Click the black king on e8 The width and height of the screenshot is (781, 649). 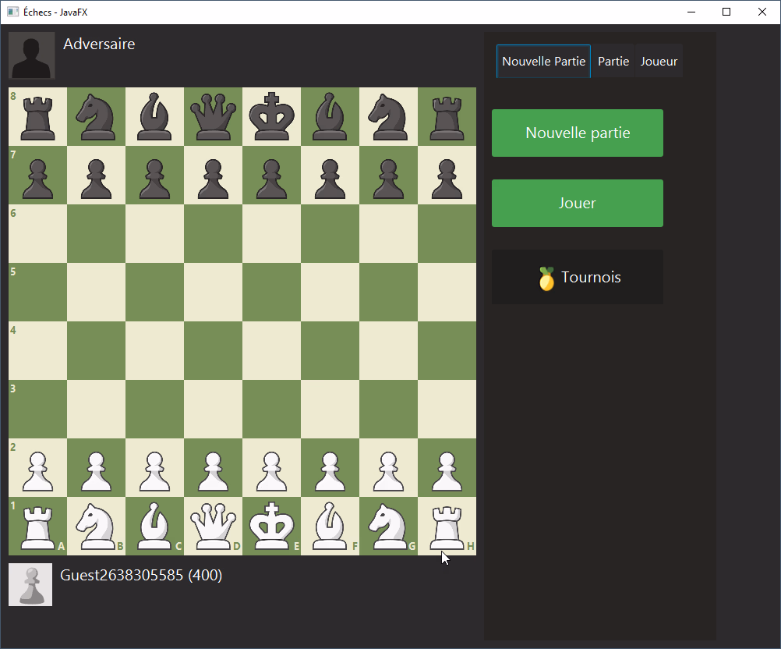pos(271,117)
